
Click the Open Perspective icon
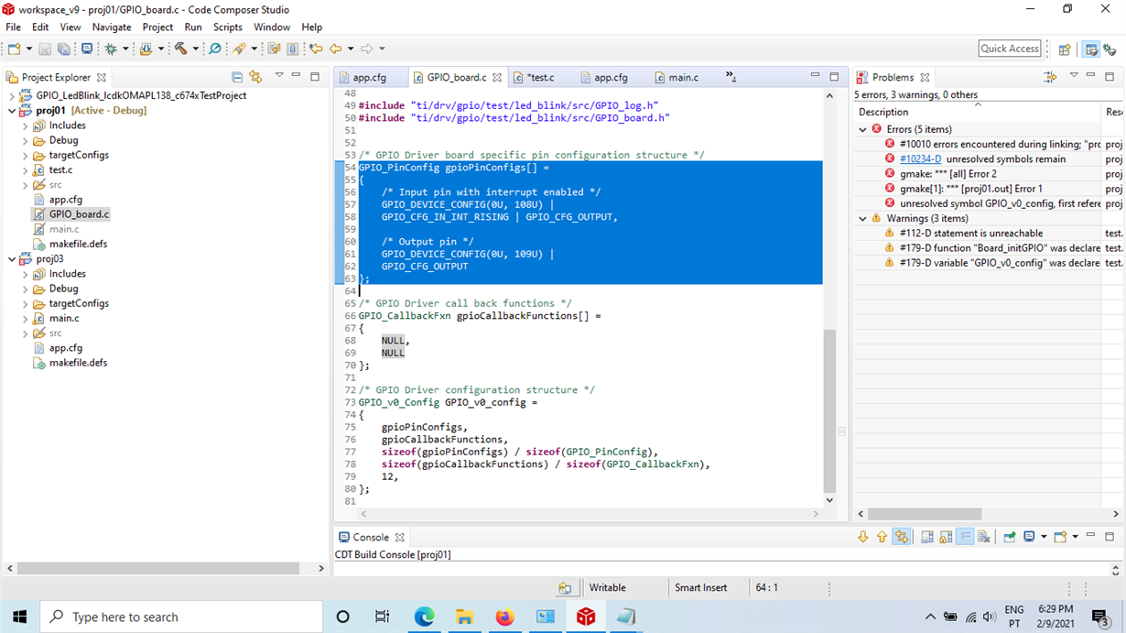1065,49
